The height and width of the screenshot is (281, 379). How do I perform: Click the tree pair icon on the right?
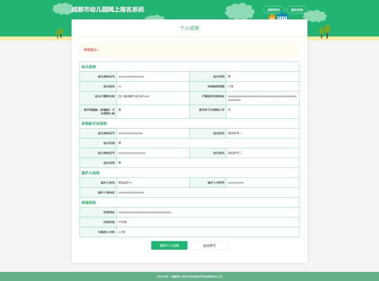pyautogui.click(x=325, y=32)
